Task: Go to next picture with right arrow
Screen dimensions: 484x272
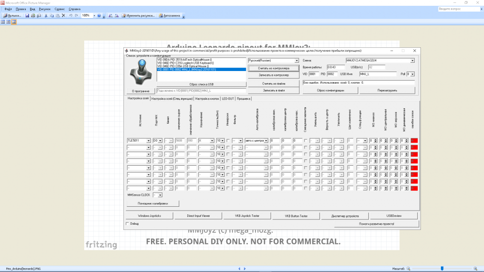Action: point(245,268)
